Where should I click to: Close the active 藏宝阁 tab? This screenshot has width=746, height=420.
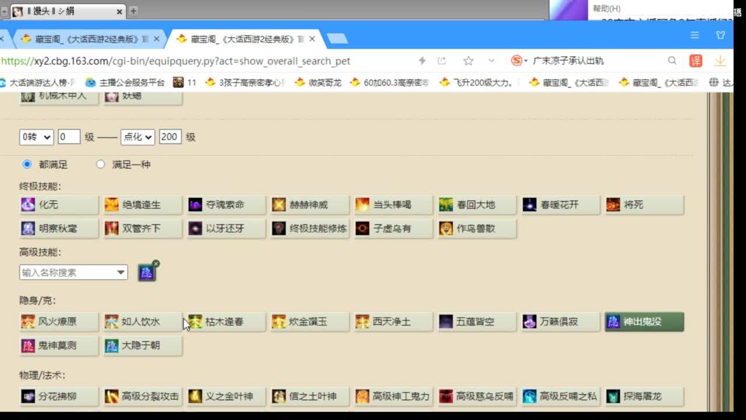point(312,39)
